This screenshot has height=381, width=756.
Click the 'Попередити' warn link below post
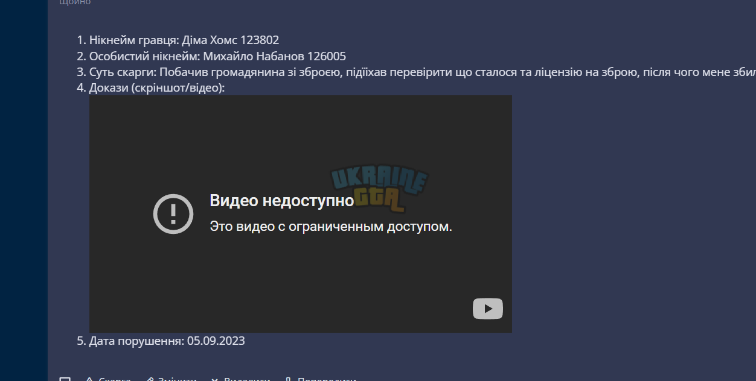tap(321, 379)
